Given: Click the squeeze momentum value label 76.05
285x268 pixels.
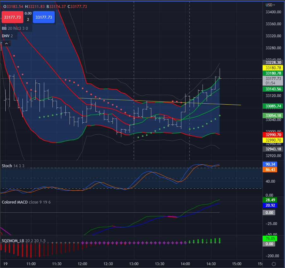Looking at the screenshot, I should (x=270, y=238).
